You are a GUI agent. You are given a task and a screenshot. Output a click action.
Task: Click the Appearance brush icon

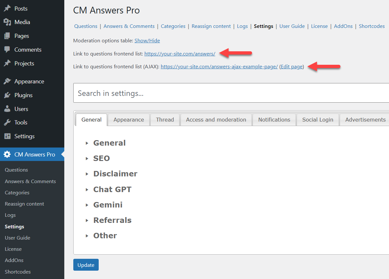tap(7, 81)
